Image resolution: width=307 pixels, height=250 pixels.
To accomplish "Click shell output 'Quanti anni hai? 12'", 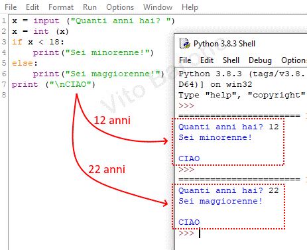I will (229, 127).
